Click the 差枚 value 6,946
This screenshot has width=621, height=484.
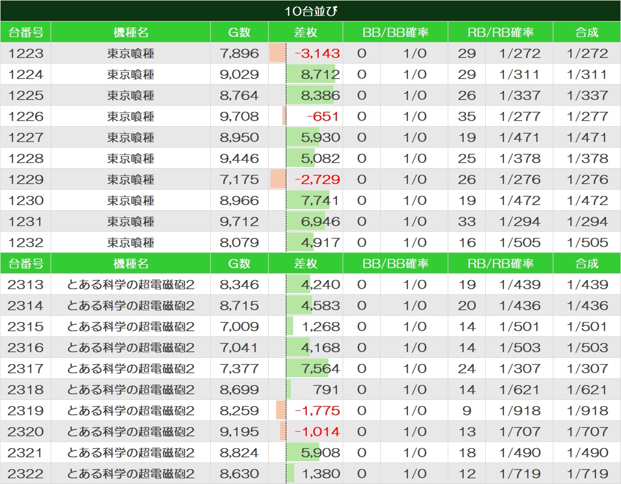[x=320, y=221]
